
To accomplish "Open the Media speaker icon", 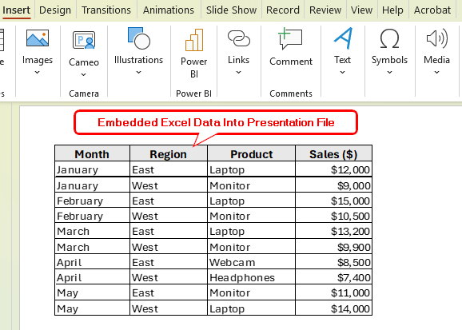I will pyautogui.click(x=436, y=38).
